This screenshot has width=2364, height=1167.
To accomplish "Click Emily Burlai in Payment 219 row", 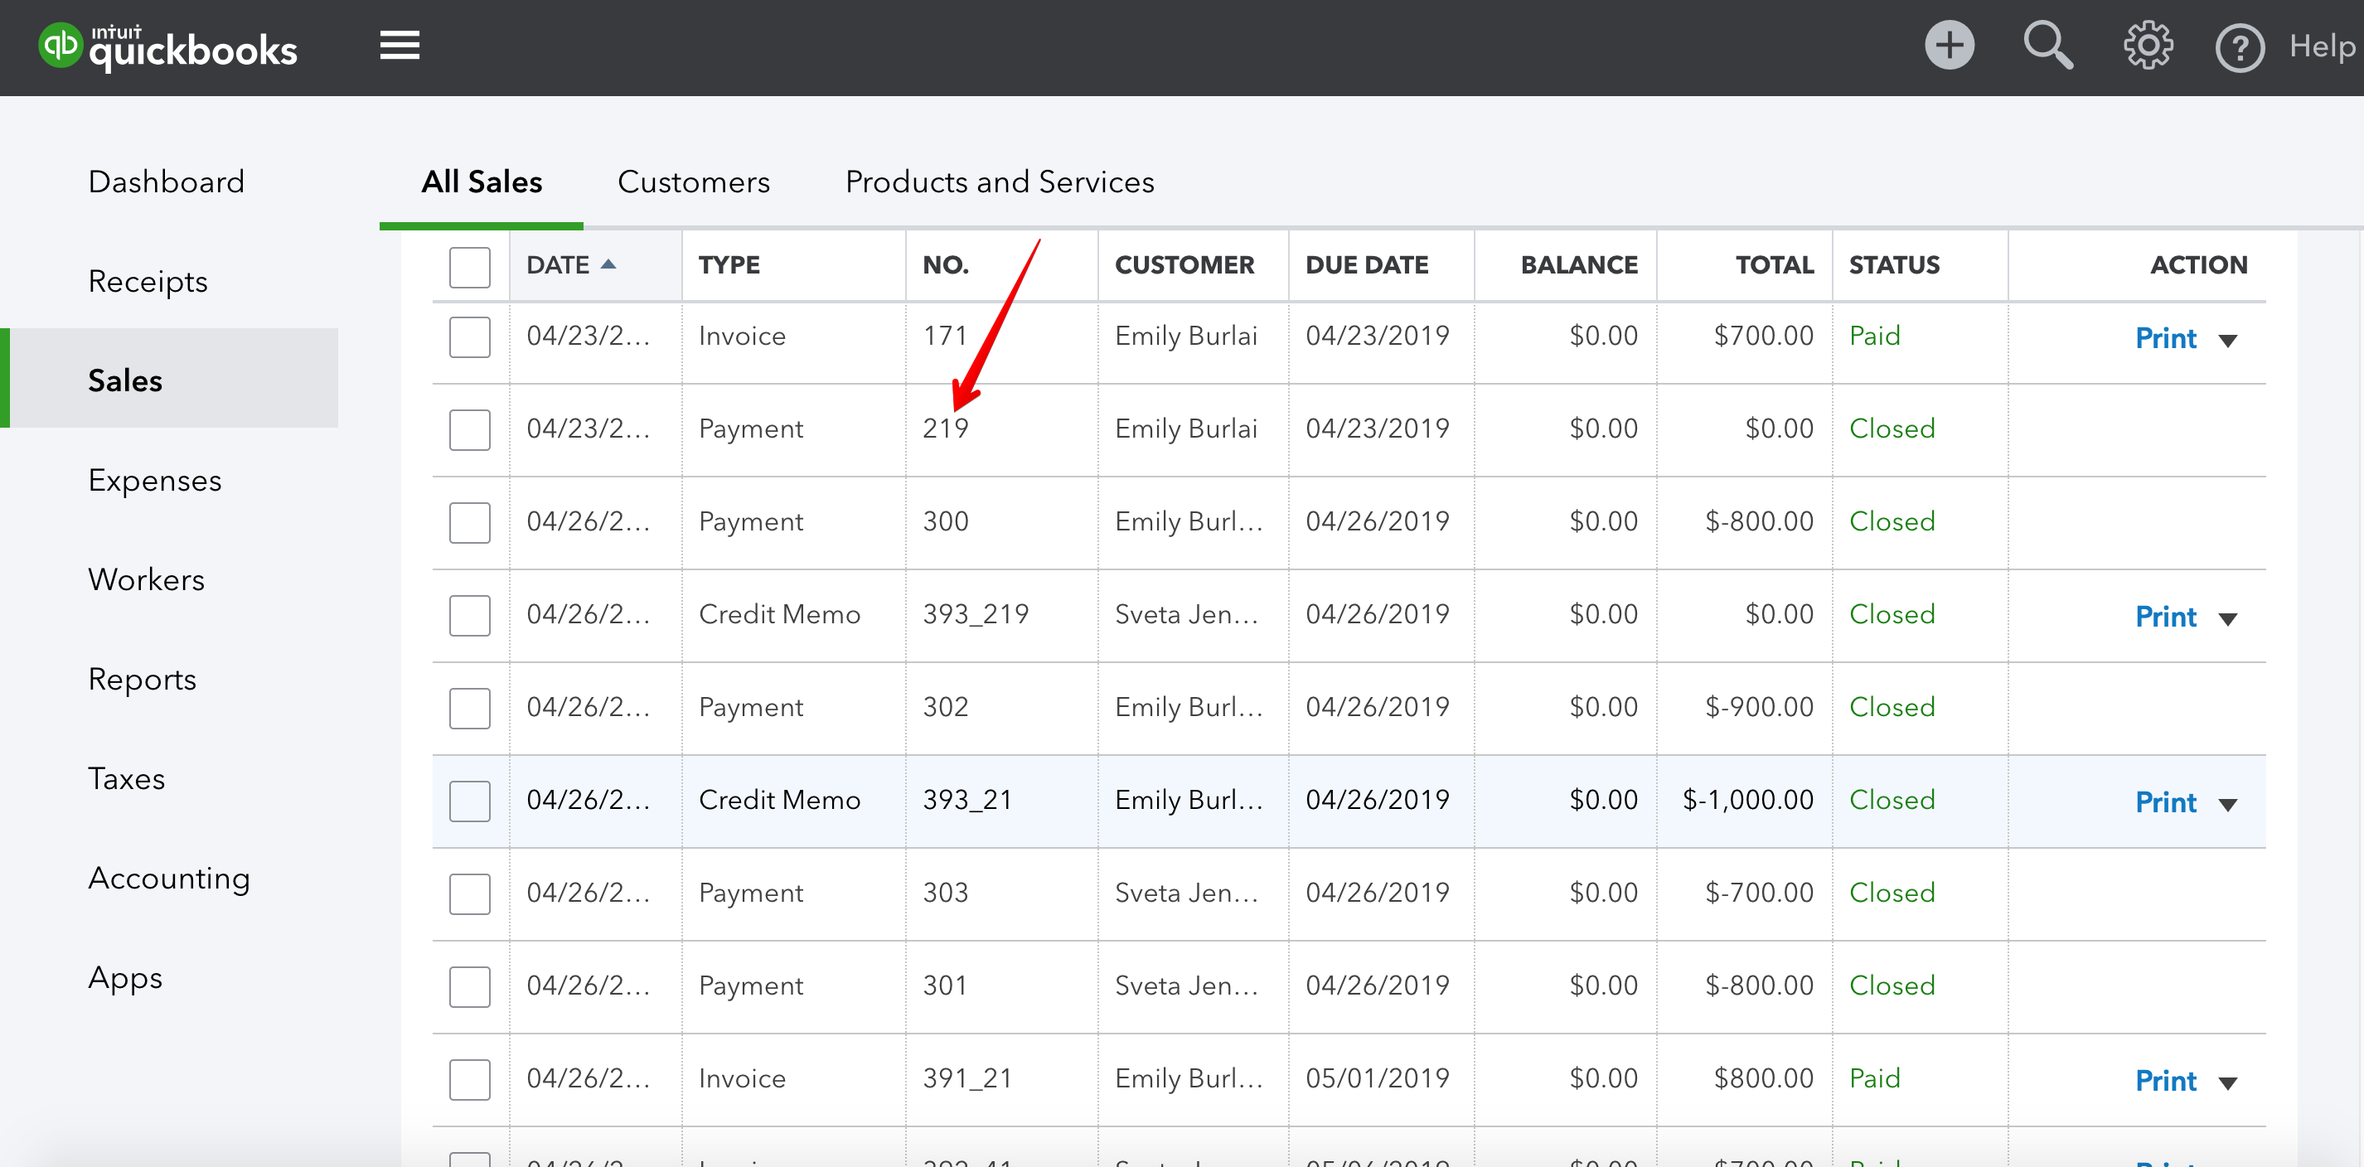I will [1185, 429].
